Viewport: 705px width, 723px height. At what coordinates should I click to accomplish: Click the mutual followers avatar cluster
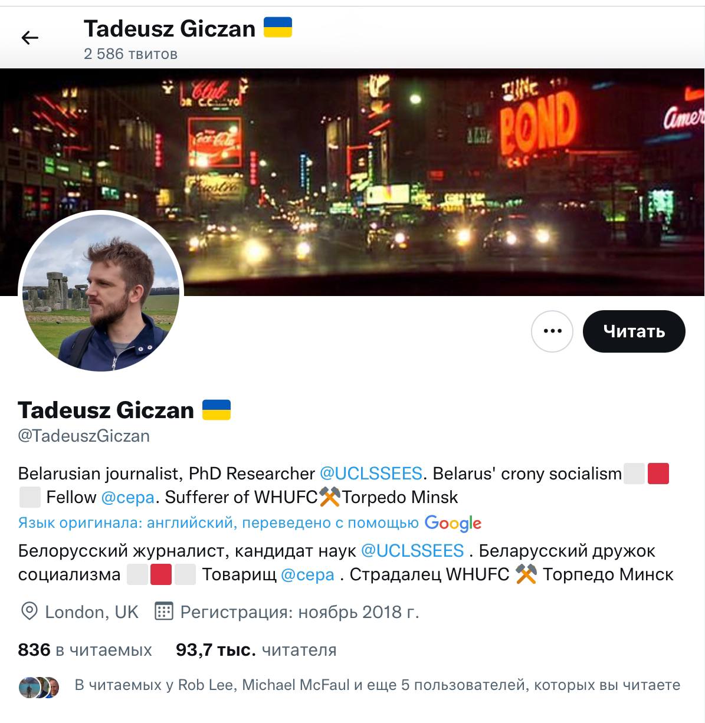point(39,687)
